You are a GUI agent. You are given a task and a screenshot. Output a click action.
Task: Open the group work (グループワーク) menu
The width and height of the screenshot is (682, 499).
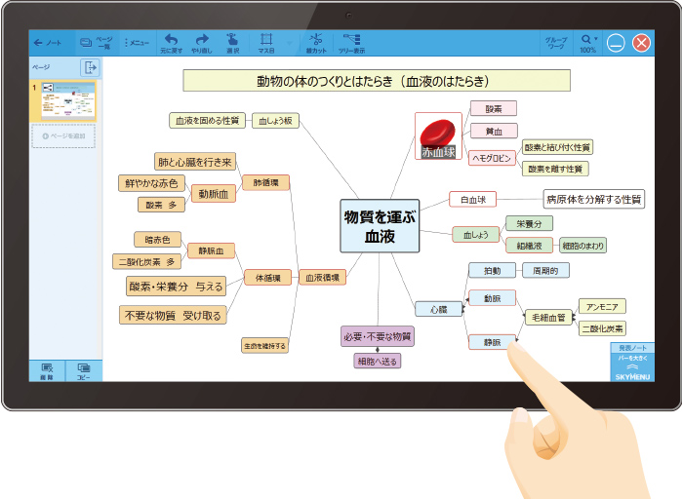pos(554,43)
